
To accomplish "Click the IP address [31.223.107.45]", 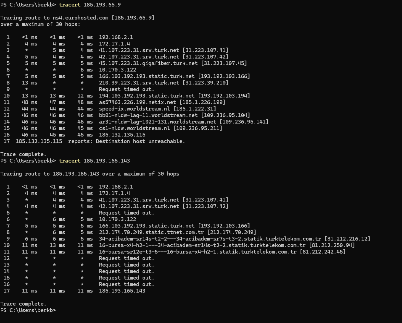I will click(224, 63).
